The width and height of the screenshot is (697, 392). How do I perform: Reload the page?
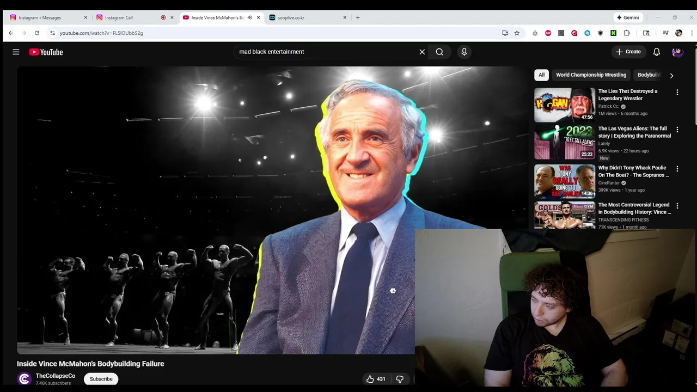37,33
